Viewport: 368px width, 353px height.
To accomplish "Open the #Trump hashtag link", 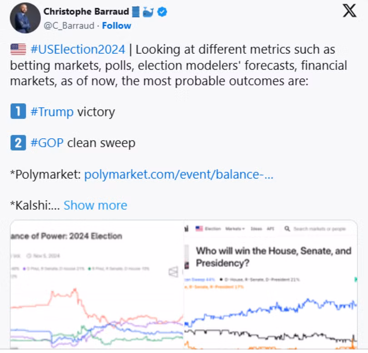I will coord(52,112).
